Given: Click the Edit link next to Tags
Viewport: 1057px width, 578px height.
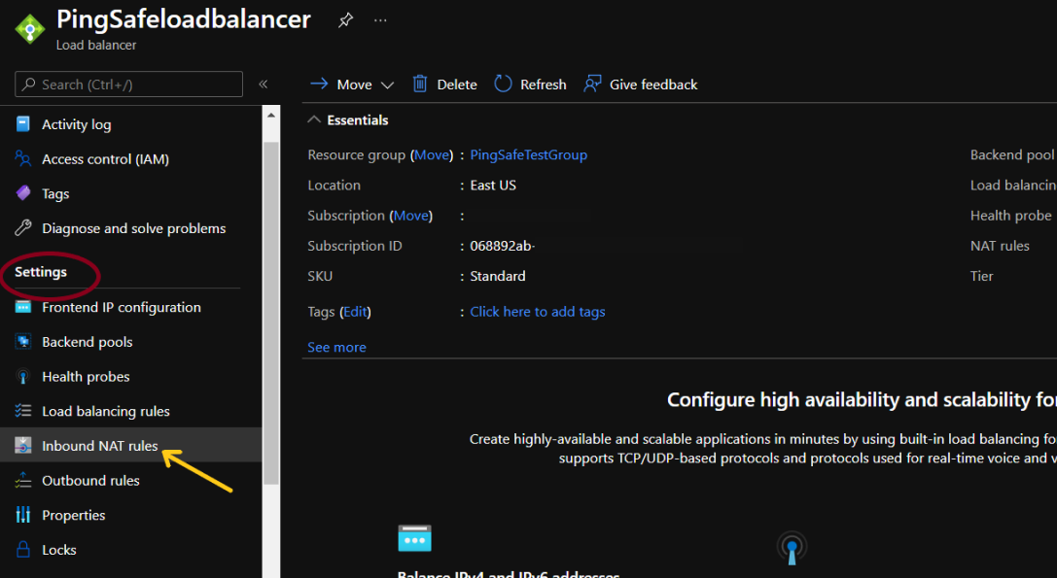Looking at the screenshot, I should point(355,312).
